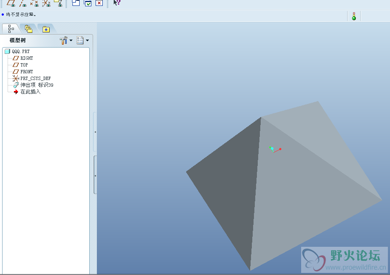This screenshot has width=390, height=275.
Task: Click the close window icon with red X
Action: click(x=99, y=3)
